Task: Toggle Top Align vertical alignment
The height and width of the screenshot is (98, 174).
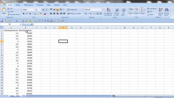Action: point(51,10)
